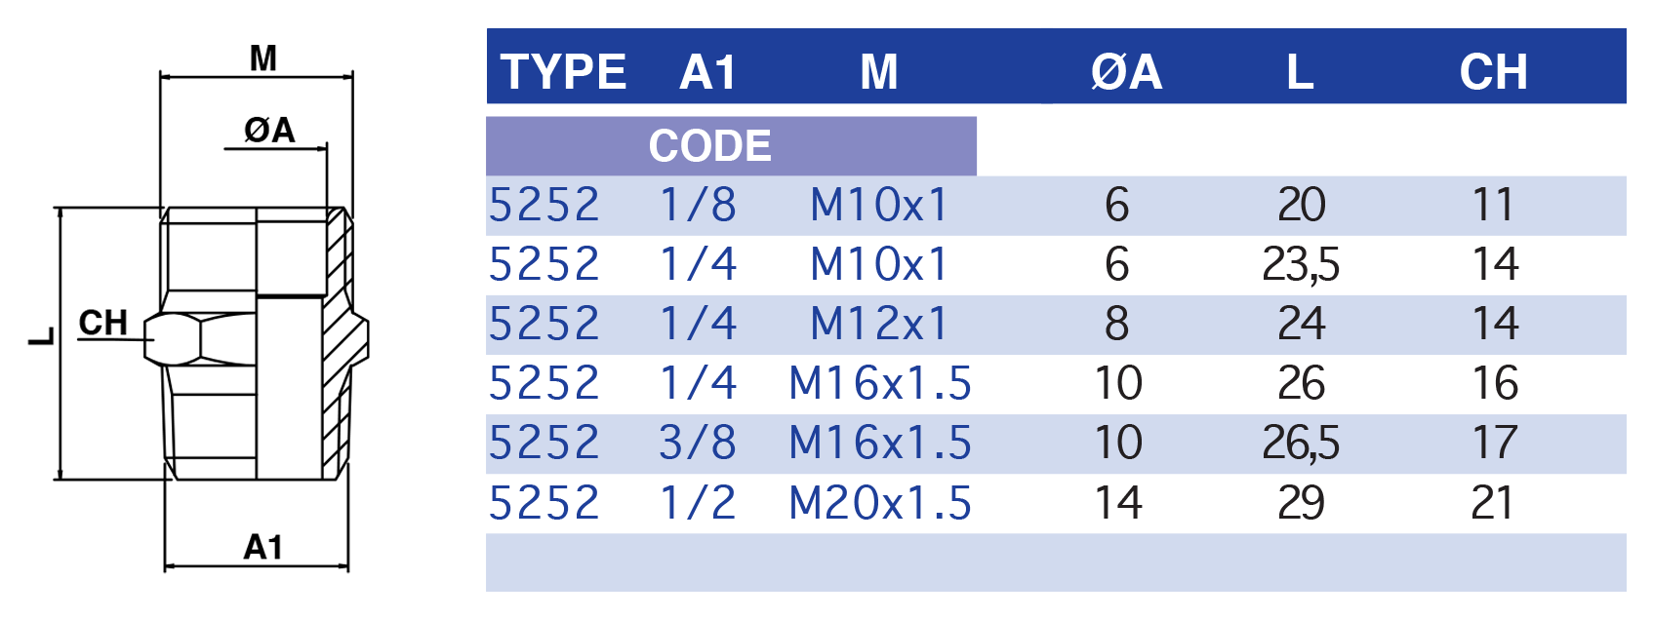The width and height of the screenshot is (1653, 619).
Task: Click the 3/8 A1 size cell
Action: pos(698,443)
